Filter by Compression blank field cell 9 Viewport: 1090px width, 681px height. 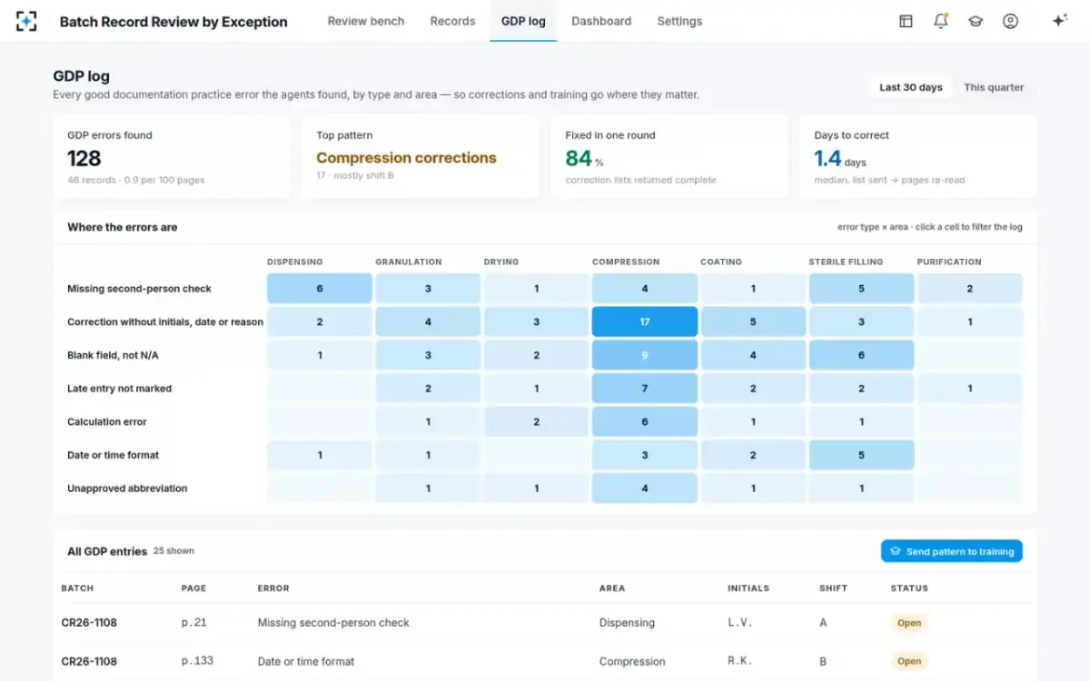pos(645,355)
